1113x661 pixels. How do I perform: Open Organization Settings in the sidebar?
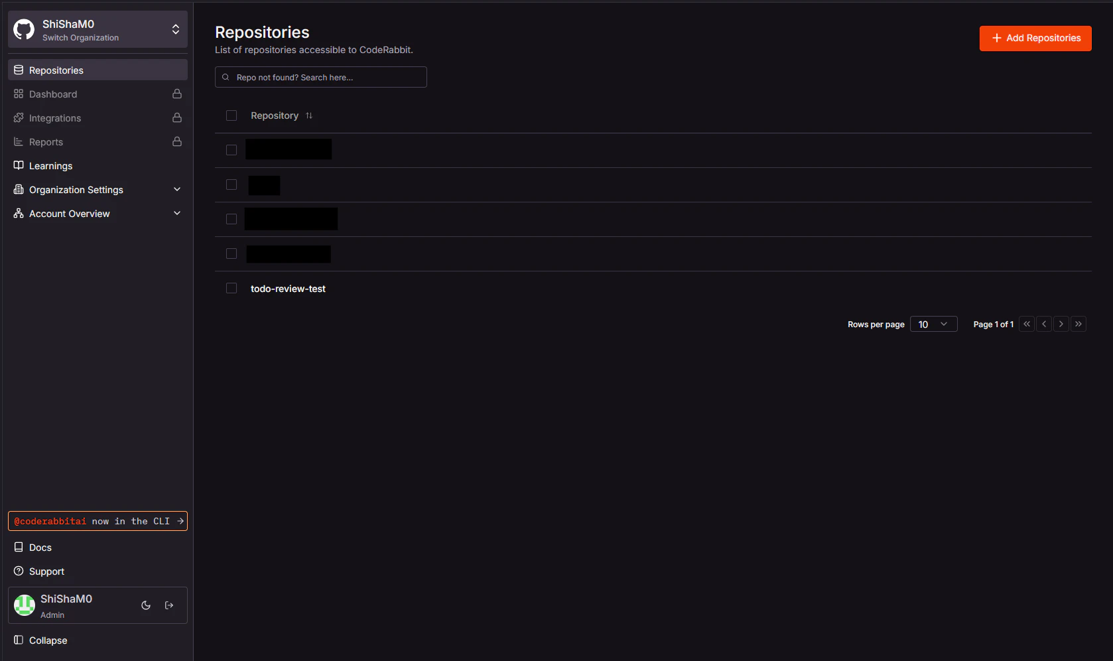coord(98,189)
